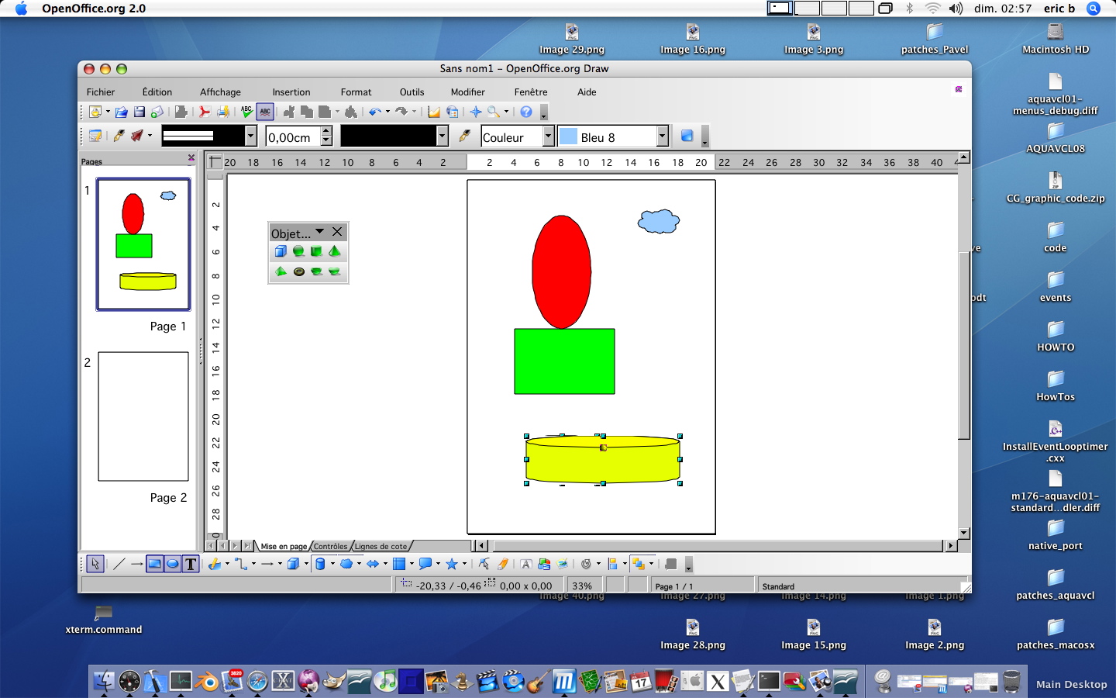This screenshot has height=698, width=1116.
Task: Click the 33% zoom status field
Action: pyautogui.click(x=586, y=586)
